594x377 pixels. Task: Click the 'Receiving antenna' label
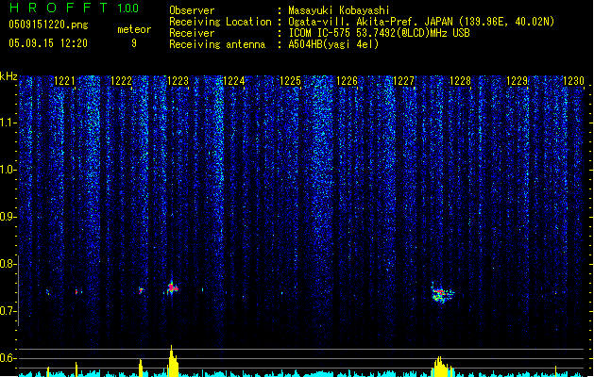(217, 44)
